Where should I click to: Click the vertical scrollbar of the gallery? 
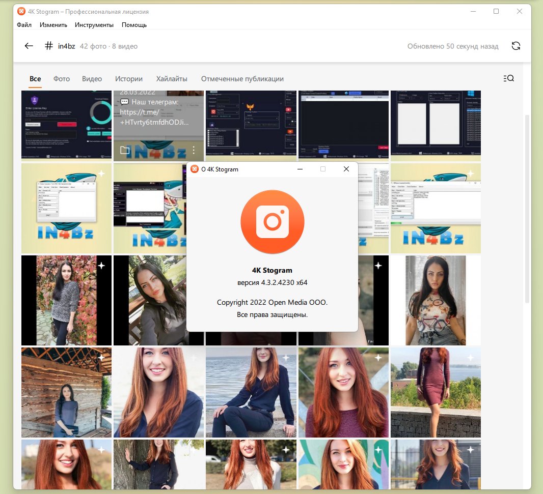click(x=527, y=209)
